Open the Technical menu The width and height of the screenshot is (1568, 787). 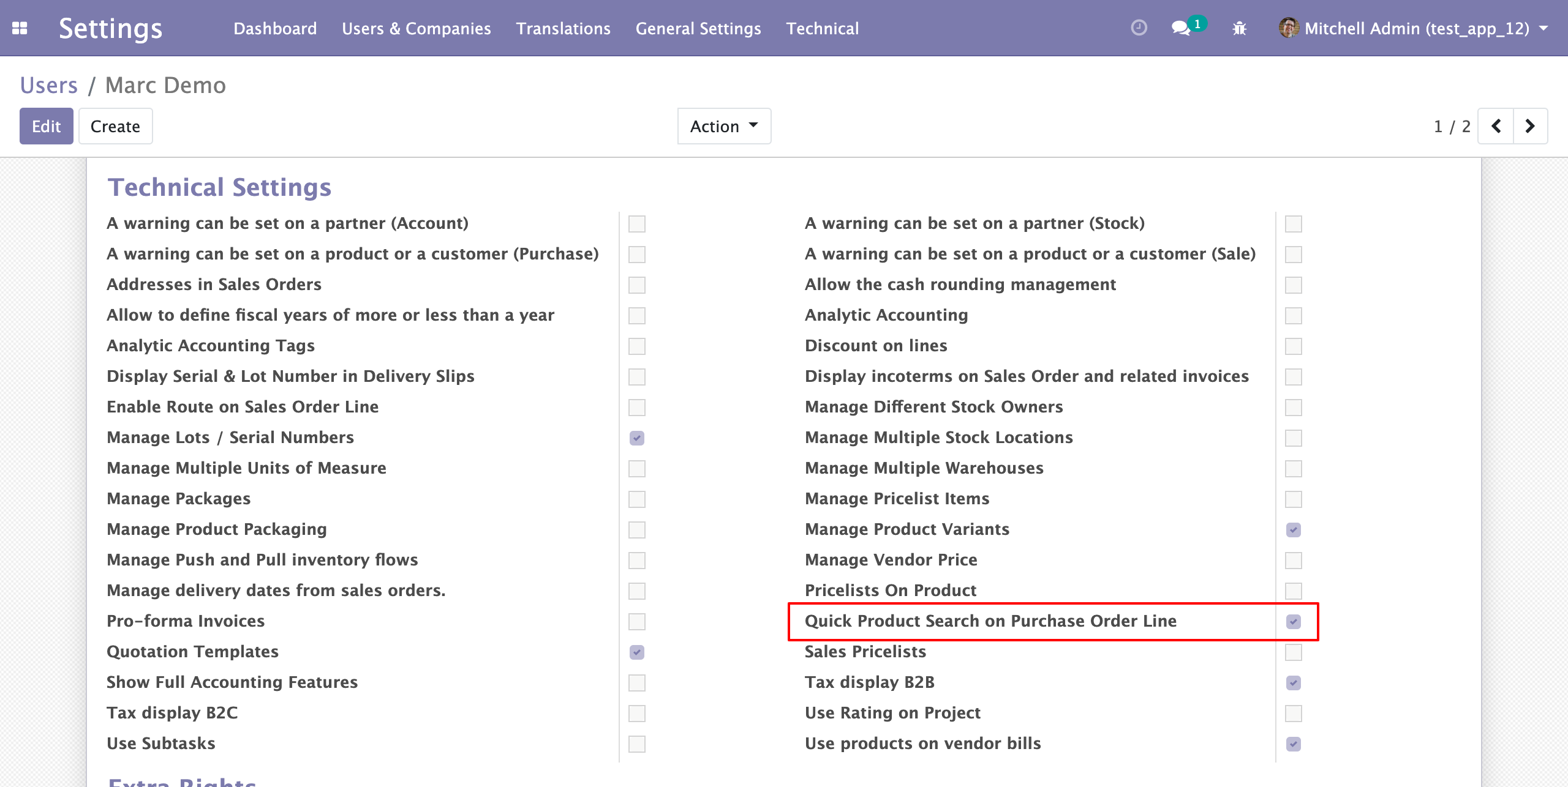822,28
